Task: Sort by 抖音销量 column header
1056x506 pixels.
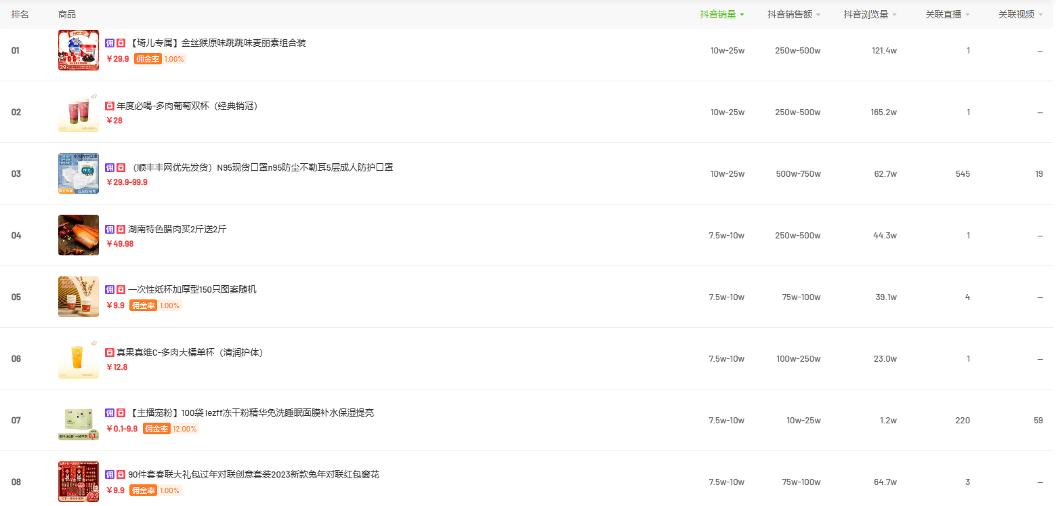Action: [722, 14]
